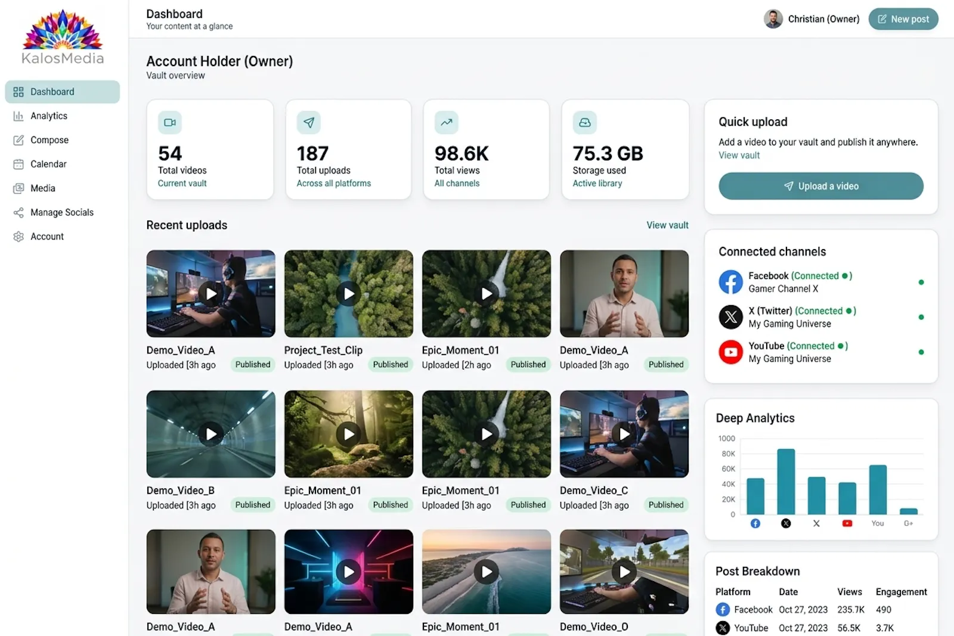Follow View vault link beside Recent uploads
The image size is (954, 636).
(667, 225)
